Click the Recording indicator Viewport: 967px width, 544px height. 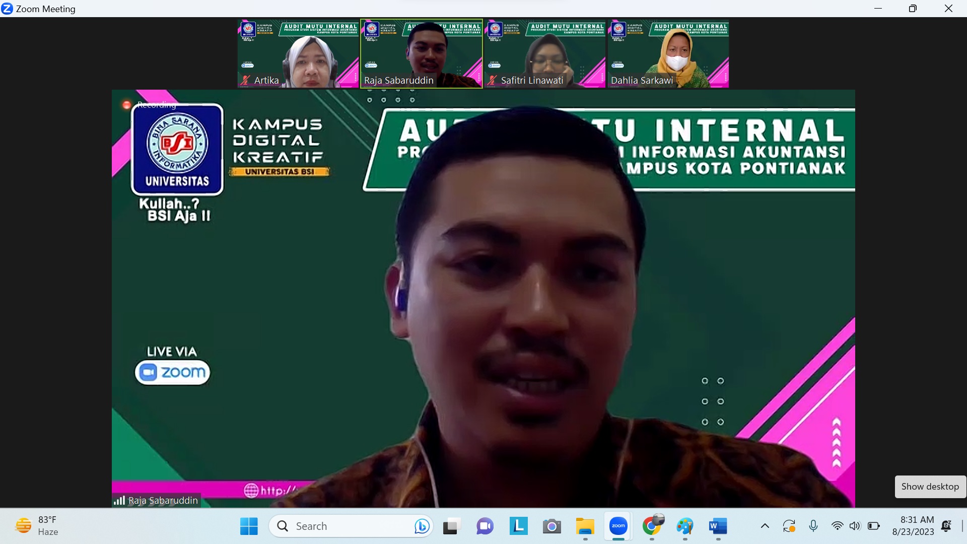coord(150,105)
